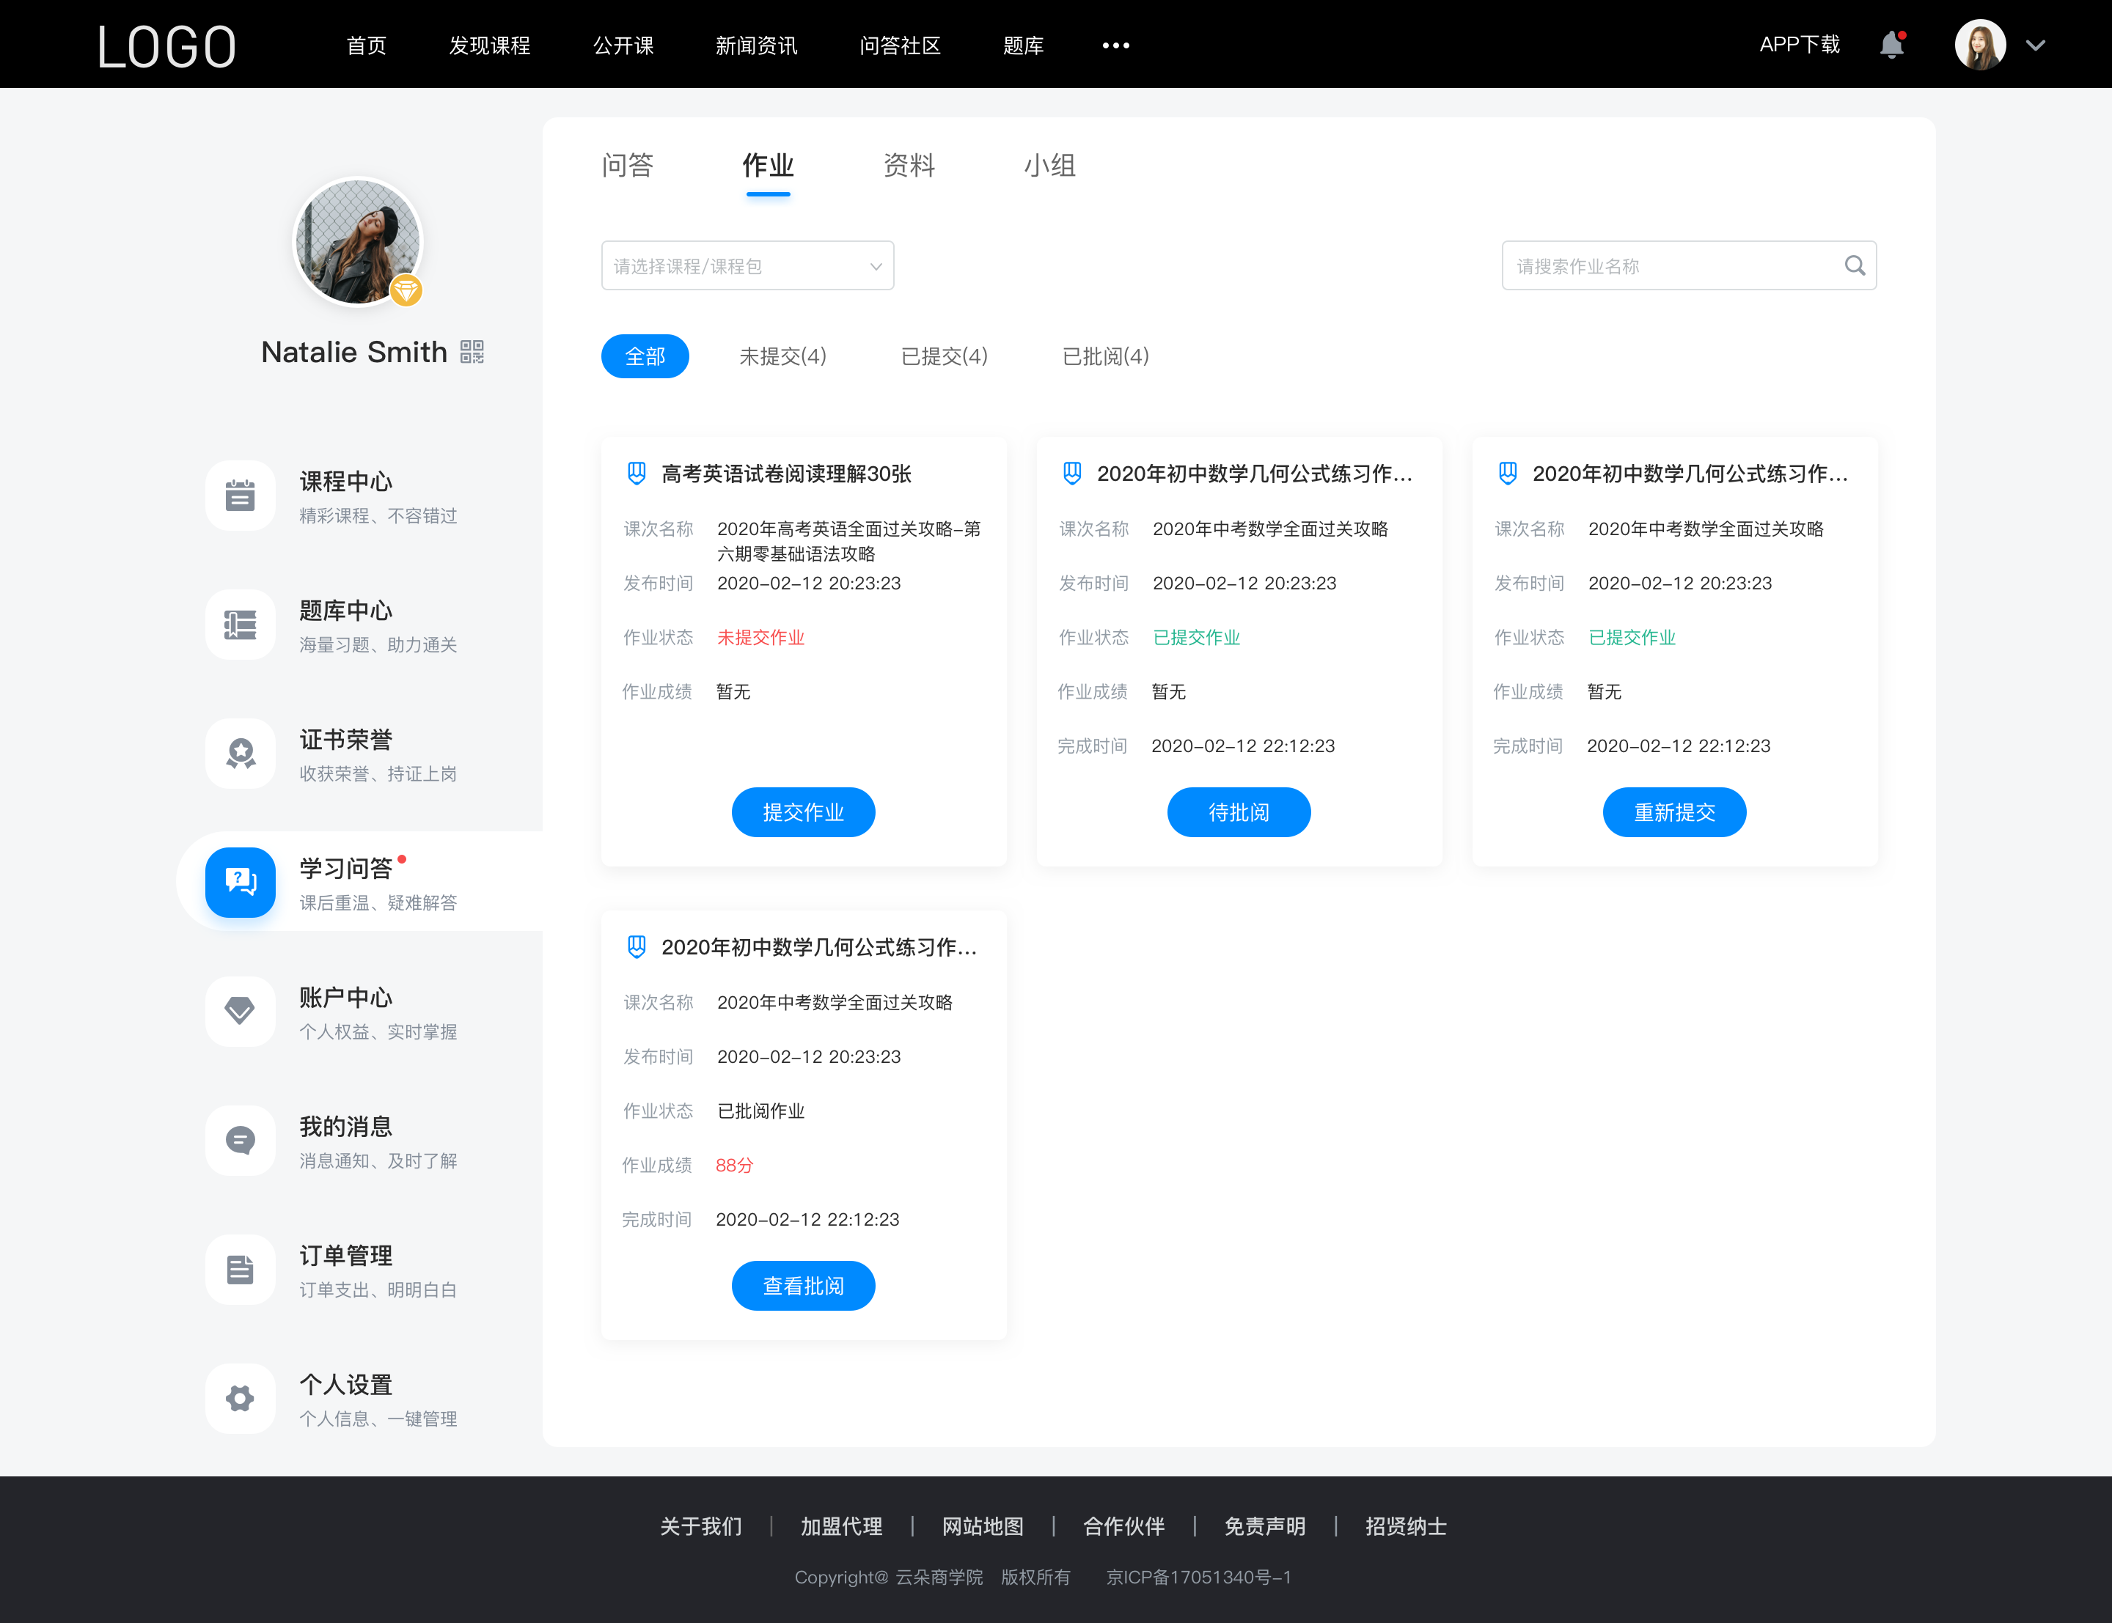Viewport: 2112px width, 1623px height.
Task: Click the 全部 filter button
Action: [646, 355]
